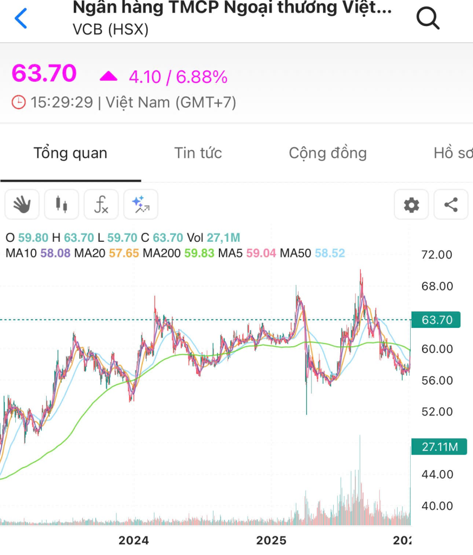Tap the MA200 indicator legend value
The width and height of the screenshot is (473, 555).
[200, 253]
